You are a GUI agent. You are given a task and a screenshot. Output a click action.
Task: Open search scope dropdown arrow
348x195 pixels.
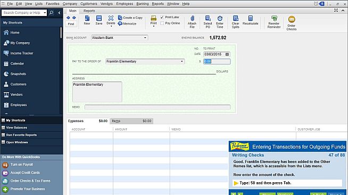tap(45, 13)
